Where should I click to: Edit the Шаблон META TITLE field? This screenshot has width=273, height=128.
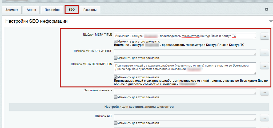[x=185, y=36]
